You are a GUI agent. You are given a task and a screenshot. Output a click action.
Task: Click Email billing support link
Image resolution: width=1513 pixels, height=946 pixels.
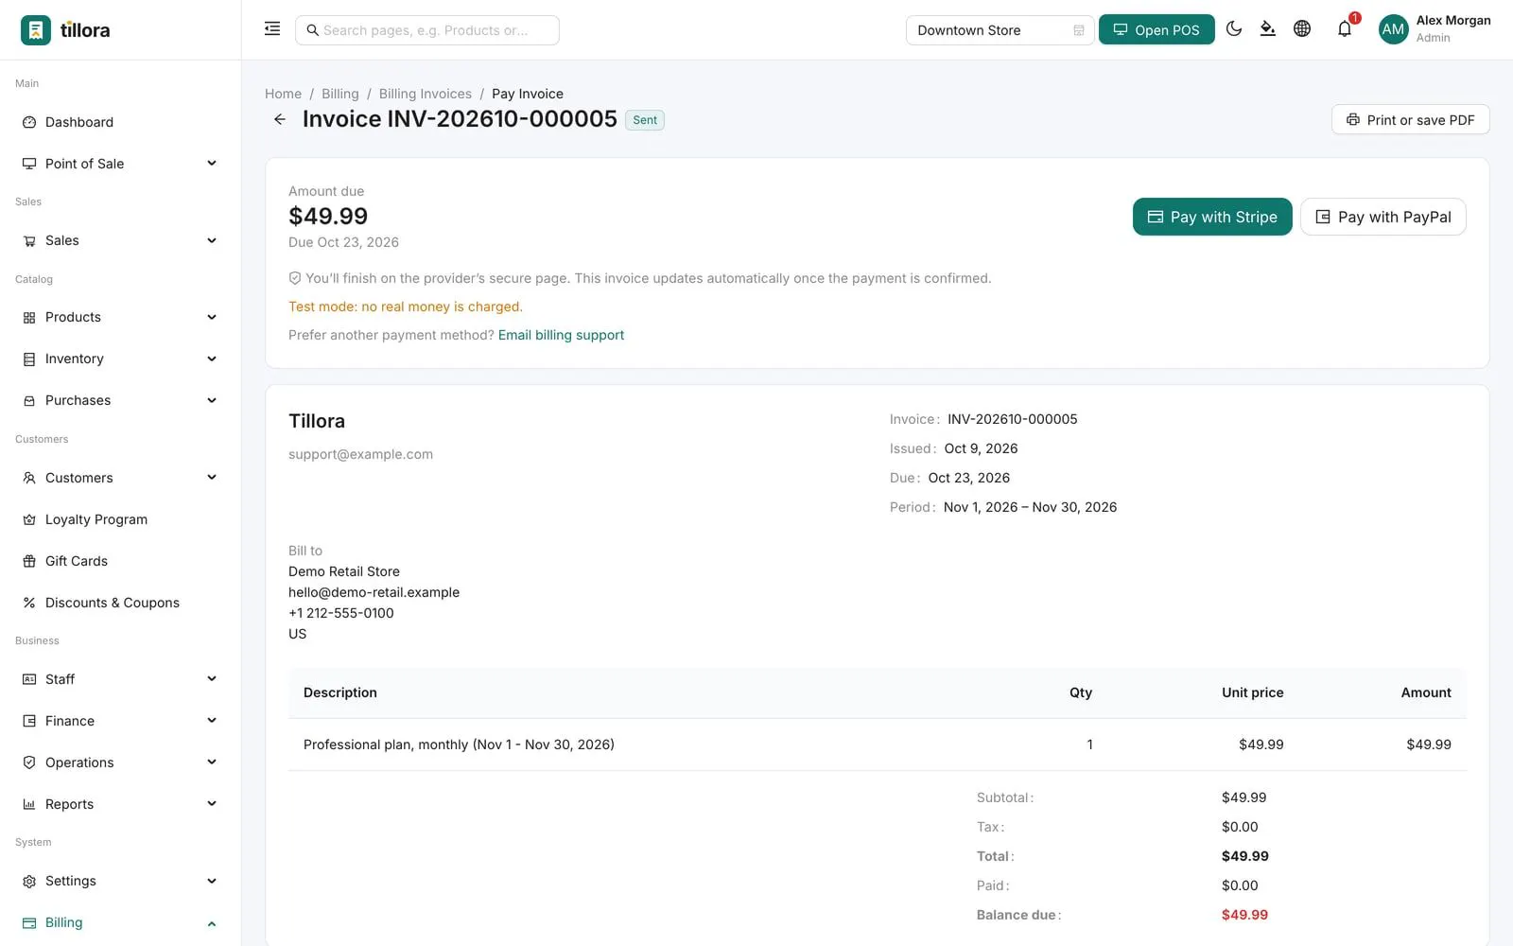tap(561, 335)
